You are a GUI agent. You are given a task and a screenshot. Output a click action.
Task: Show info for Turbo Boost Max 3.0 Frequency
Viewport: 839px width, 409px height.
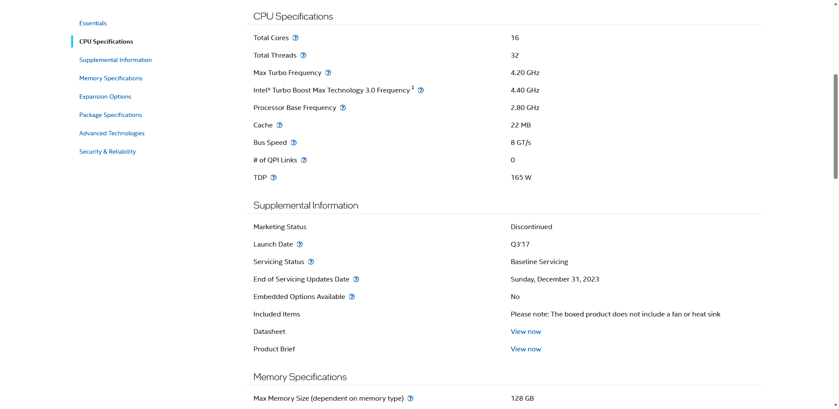(421, 90)
